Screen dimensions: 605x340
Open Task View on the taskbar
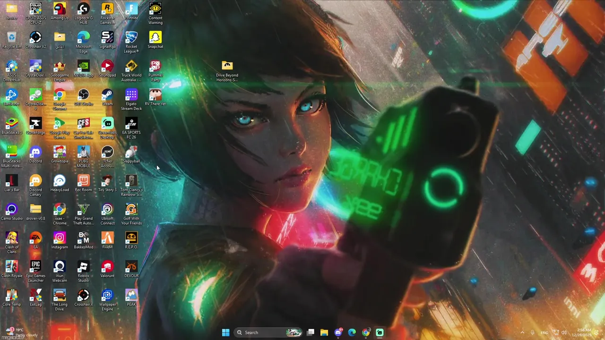311,332
